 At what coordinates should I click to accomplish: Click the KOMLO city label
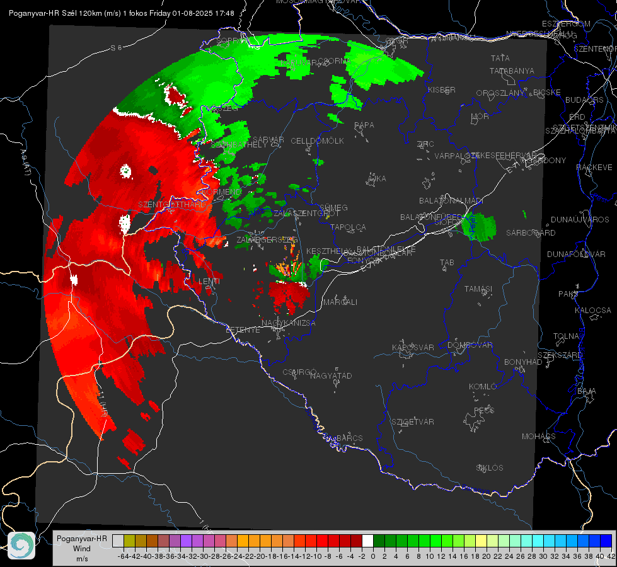click(482, 387)
